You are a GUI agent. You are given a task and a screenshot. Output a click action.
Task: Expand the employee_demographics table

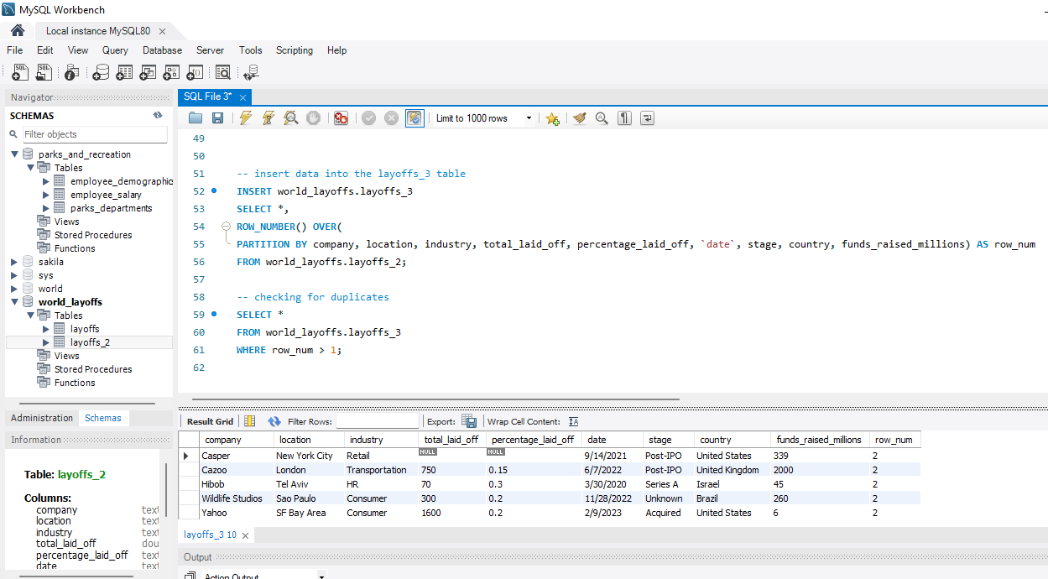(x=46, y=181)
